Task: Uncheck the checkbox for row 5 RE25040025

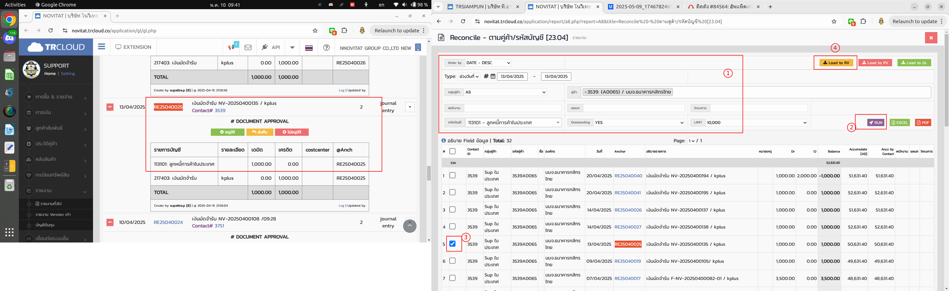Action: tap(452, 244)
